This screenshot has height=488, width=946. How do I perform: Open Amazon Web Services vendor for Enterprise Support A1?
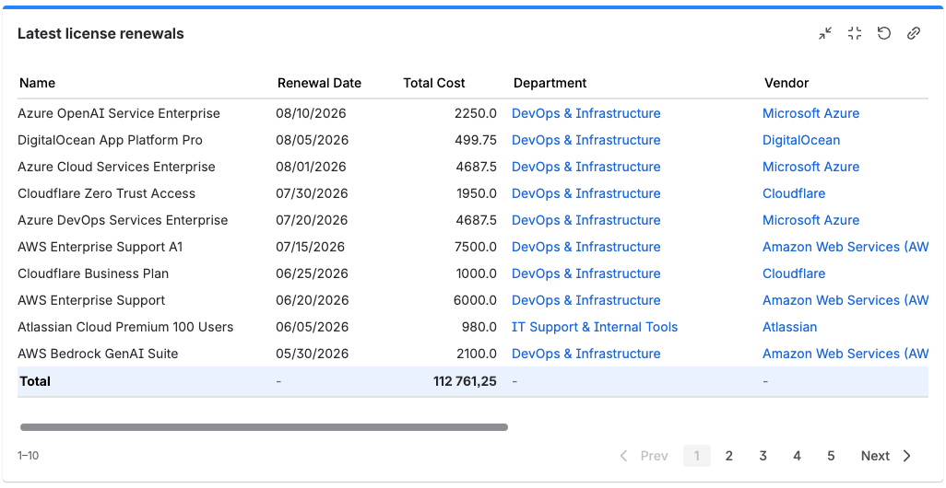tap(845, 247)
